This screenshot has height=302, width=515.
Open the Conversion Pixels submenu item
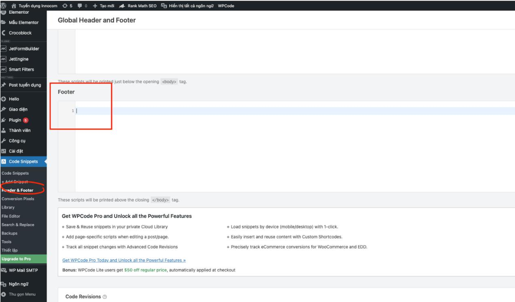pos(17,199)
